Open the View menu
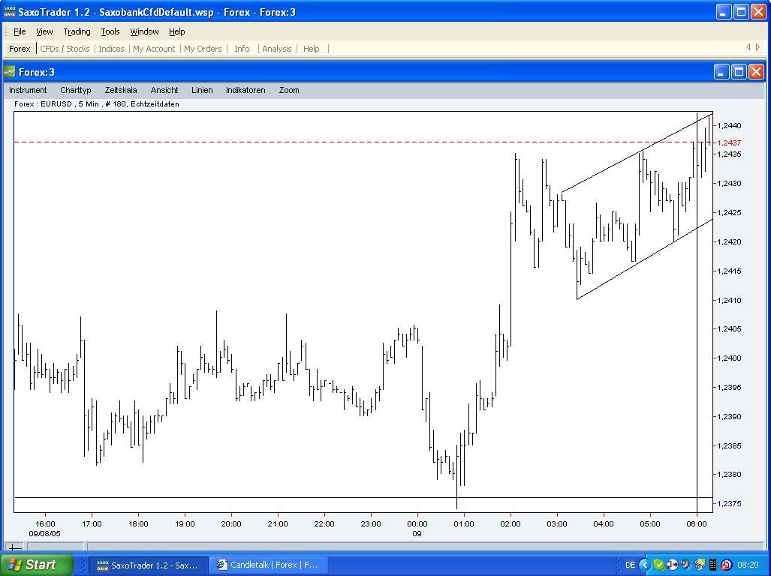This screenshot has height=576, width=771. tap(44, 32)
